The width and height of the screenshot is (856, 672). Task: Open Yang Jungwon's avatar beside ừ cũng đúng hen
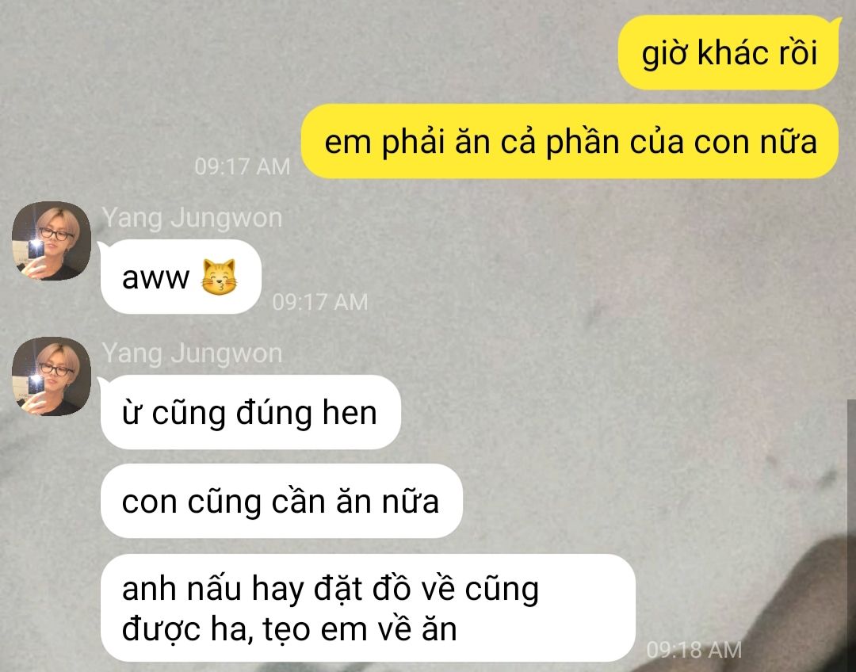tap(52, 376)
